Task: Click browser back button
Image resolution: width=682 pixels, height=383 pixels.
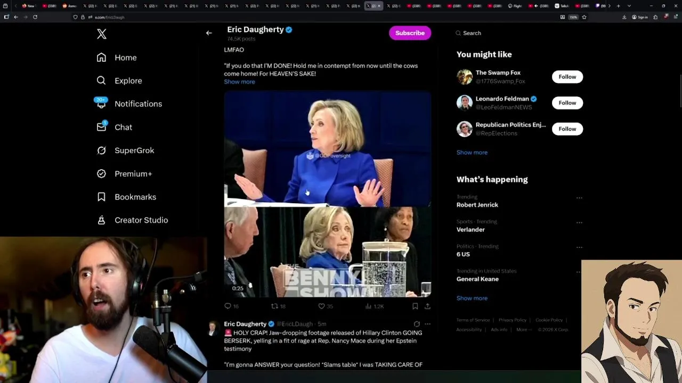Action: (x=16, y=17)
